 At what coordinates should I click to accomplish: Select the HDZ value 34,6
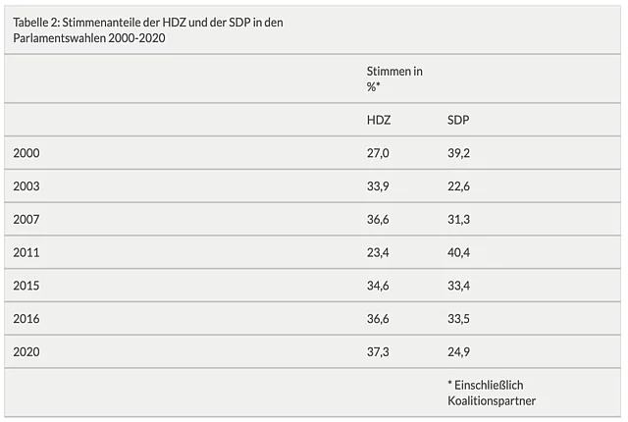(x=379, y=286)
